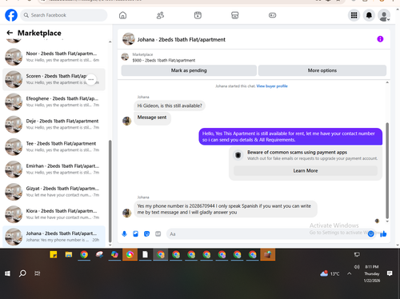Screen dimensions: 400x299
Task: Click the 'Hi Gideon, is this still available?' message
Action: 170,106
